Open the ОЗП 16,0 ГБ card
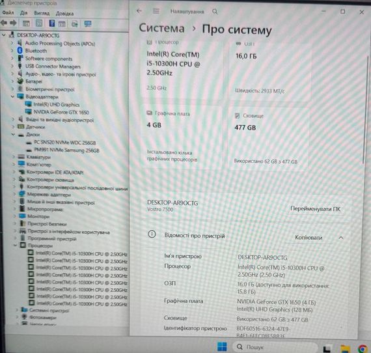The image size is (371, 353). tap(269, 70)
